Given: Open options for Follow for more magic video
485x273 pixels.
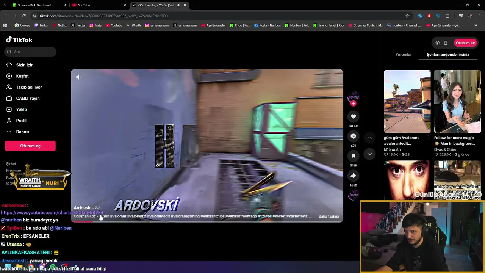Looking at the screenshot, I should pos(479,137).
